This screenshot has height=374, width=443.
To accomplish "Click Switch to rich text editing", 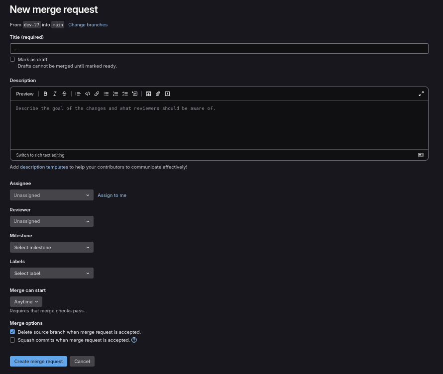I will pyautogui.click(x=40, y=155).
